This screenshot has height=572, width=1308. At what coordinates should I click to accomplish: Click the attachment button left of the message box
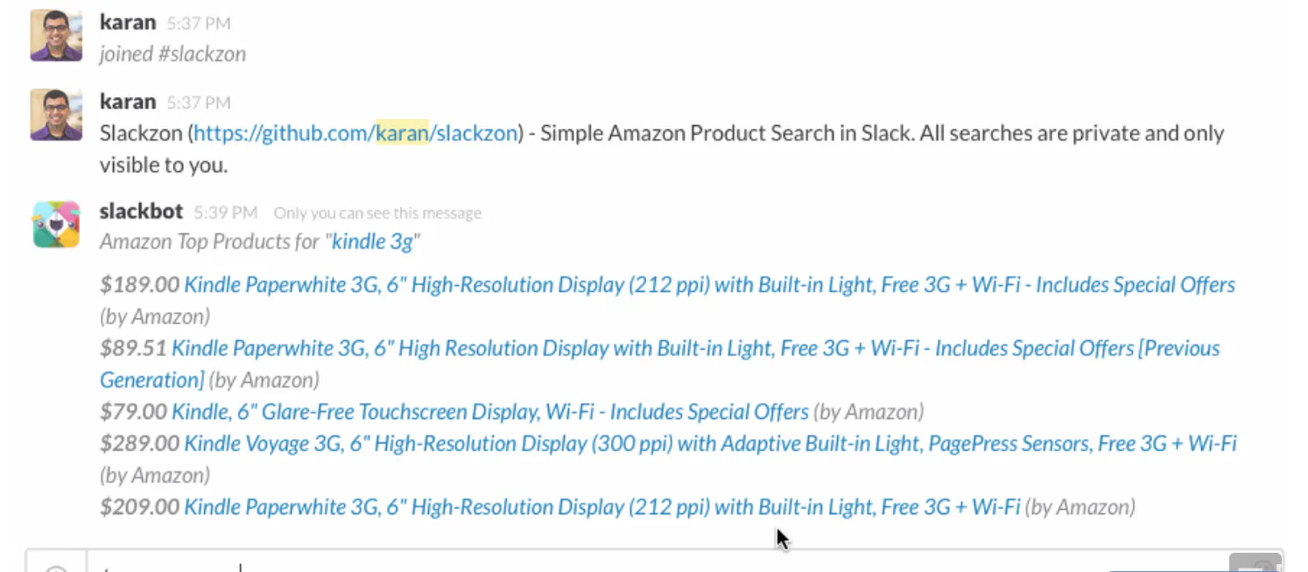(56, 562)
